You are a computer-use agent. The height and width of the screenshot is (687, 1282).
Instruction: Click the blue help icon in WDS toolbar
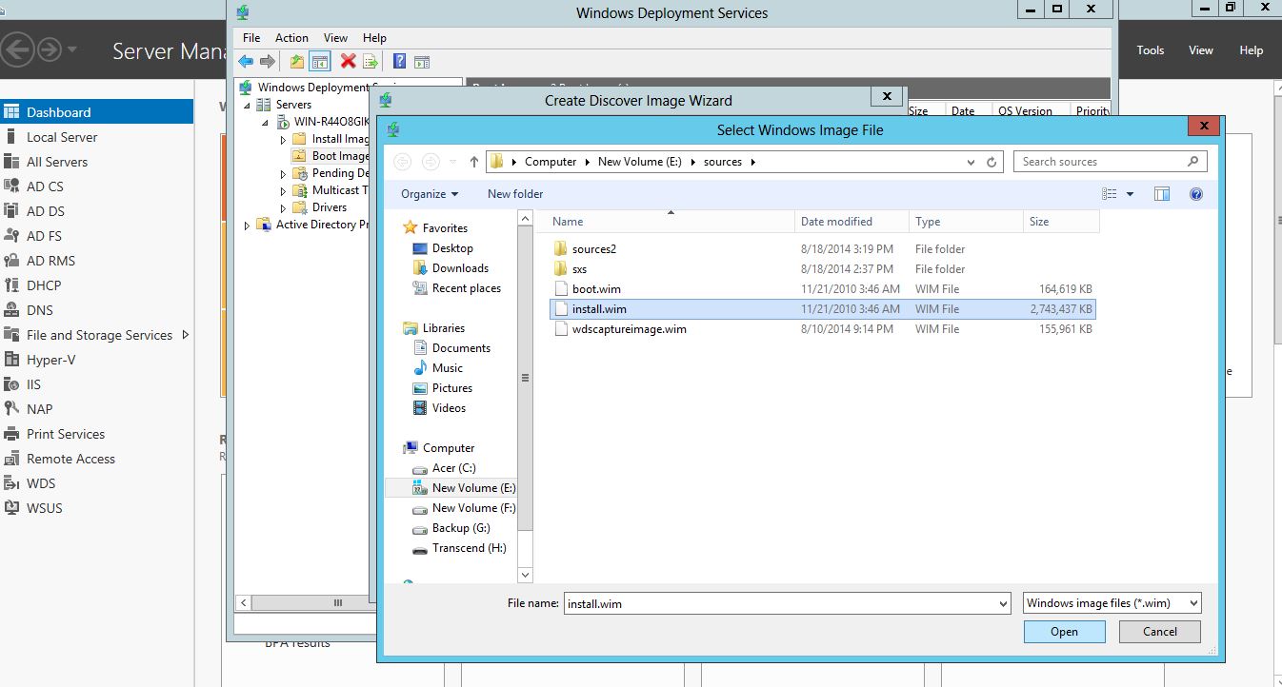coord(399,62)
